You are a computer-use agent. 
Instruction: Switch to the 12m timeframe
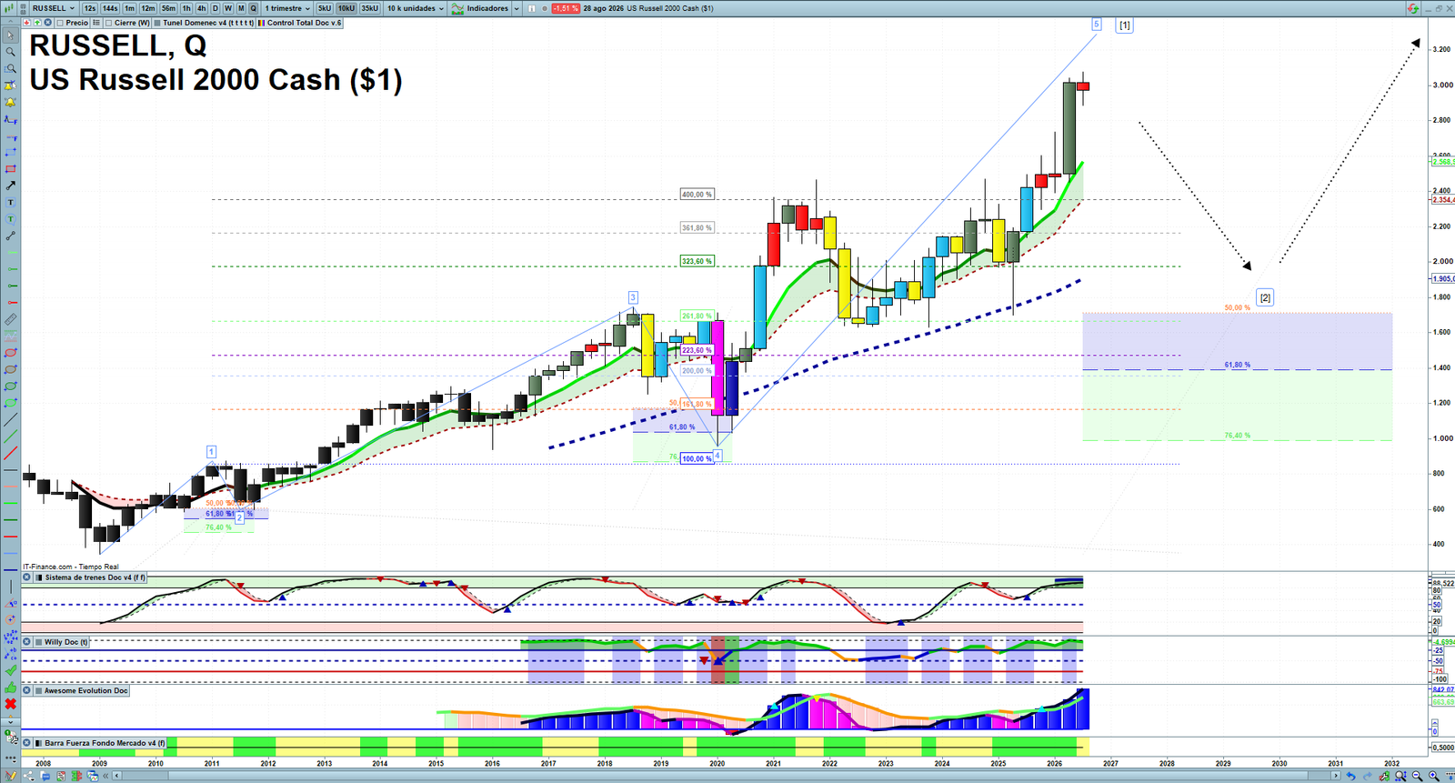pyautogui.click(x=148, y=8)
